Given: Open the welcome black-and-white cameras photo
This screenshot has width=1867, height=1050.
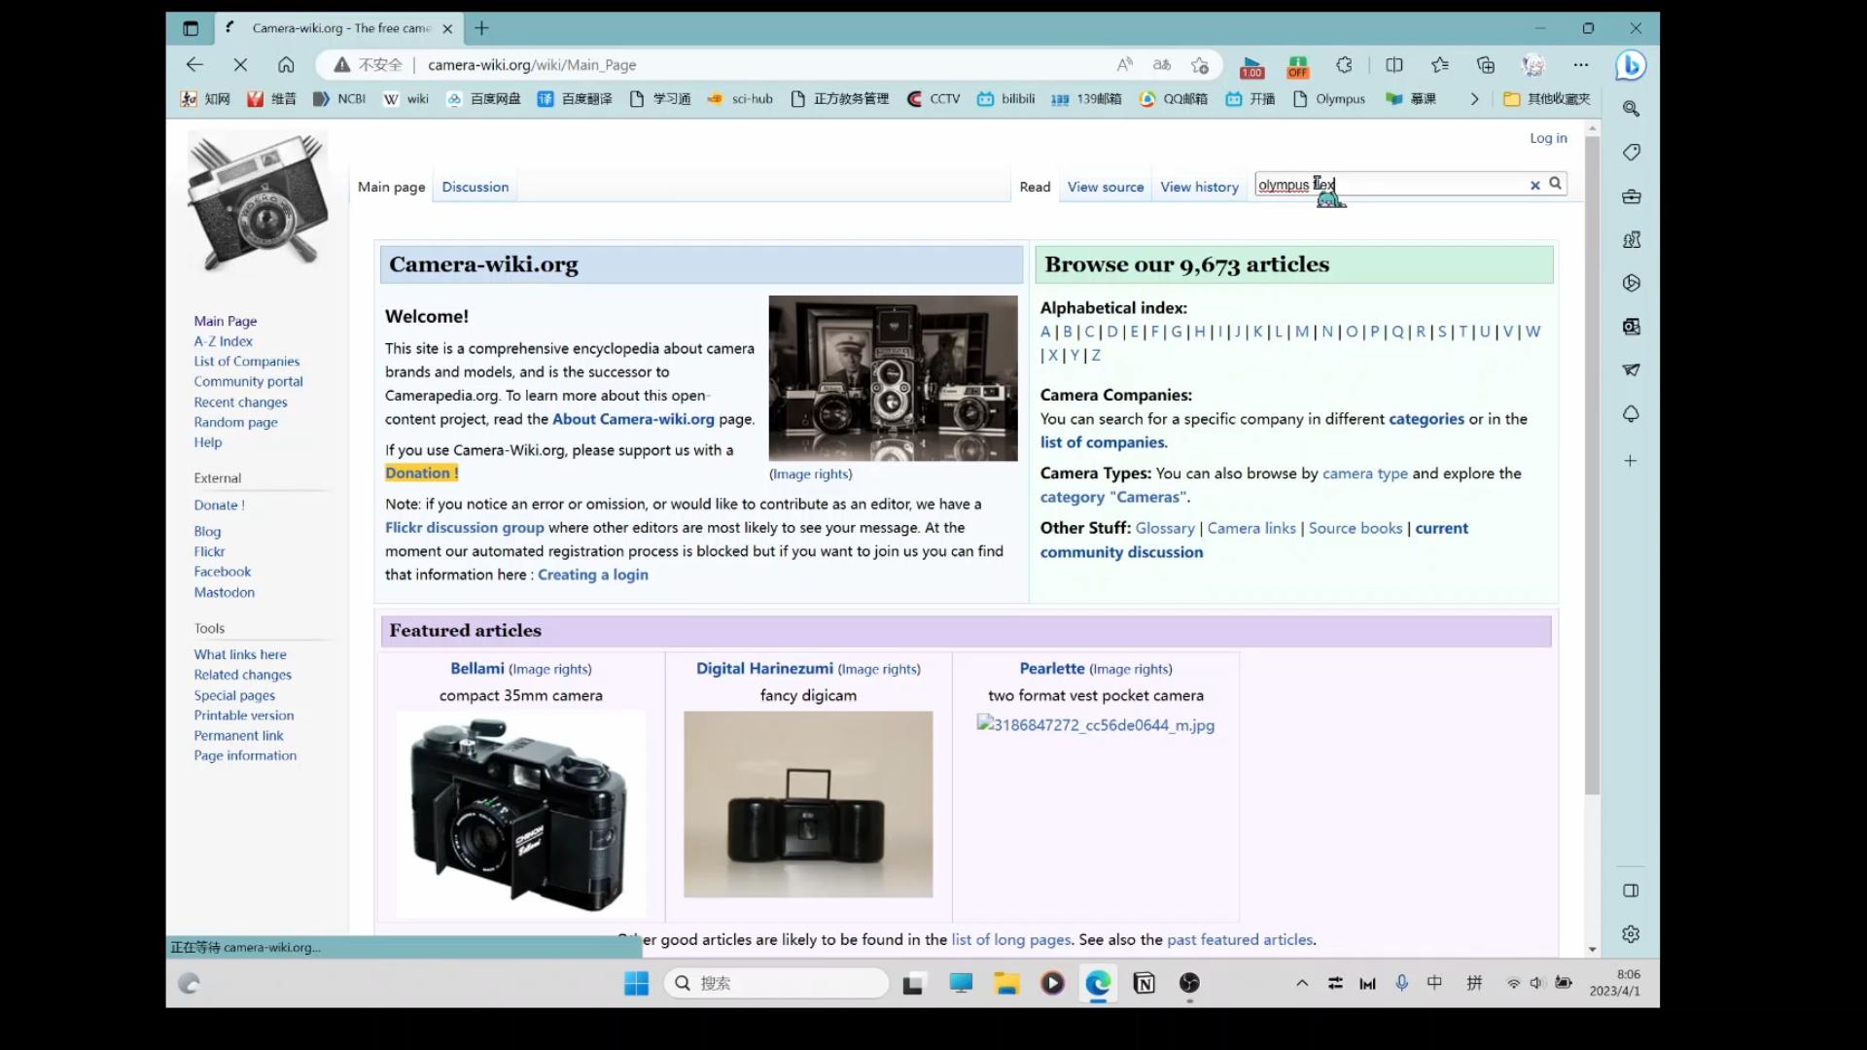Looking at the screenshot, I should coord(893,378).
